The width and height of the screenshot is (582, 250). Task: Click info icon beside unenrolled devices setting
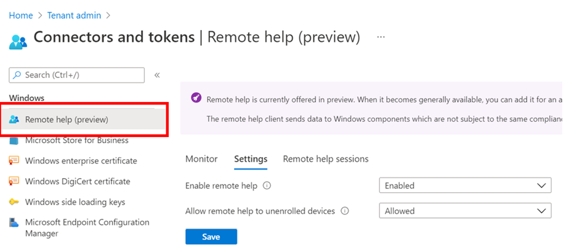(x=345, y=211)
